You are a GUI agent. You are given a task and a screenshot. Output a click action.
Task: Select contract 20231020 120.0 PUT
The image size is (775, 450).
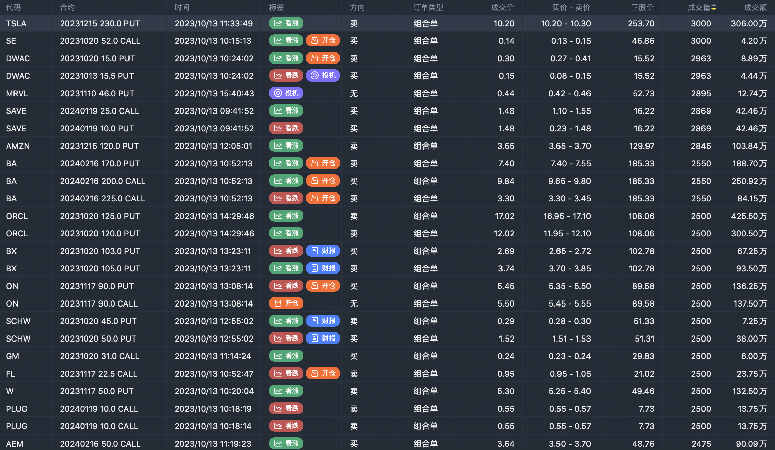pyautogui.click(x=100, y=234)
